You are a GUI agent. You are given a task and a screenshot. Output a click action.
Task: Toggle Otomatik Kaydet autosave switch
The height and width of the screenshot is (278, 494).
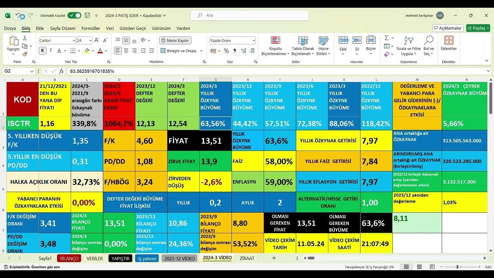74,15
